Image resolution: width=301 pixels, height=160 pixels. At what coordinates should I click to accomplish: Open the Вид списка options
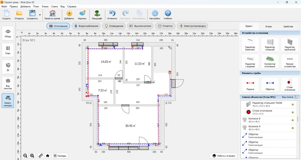(289, 97)
